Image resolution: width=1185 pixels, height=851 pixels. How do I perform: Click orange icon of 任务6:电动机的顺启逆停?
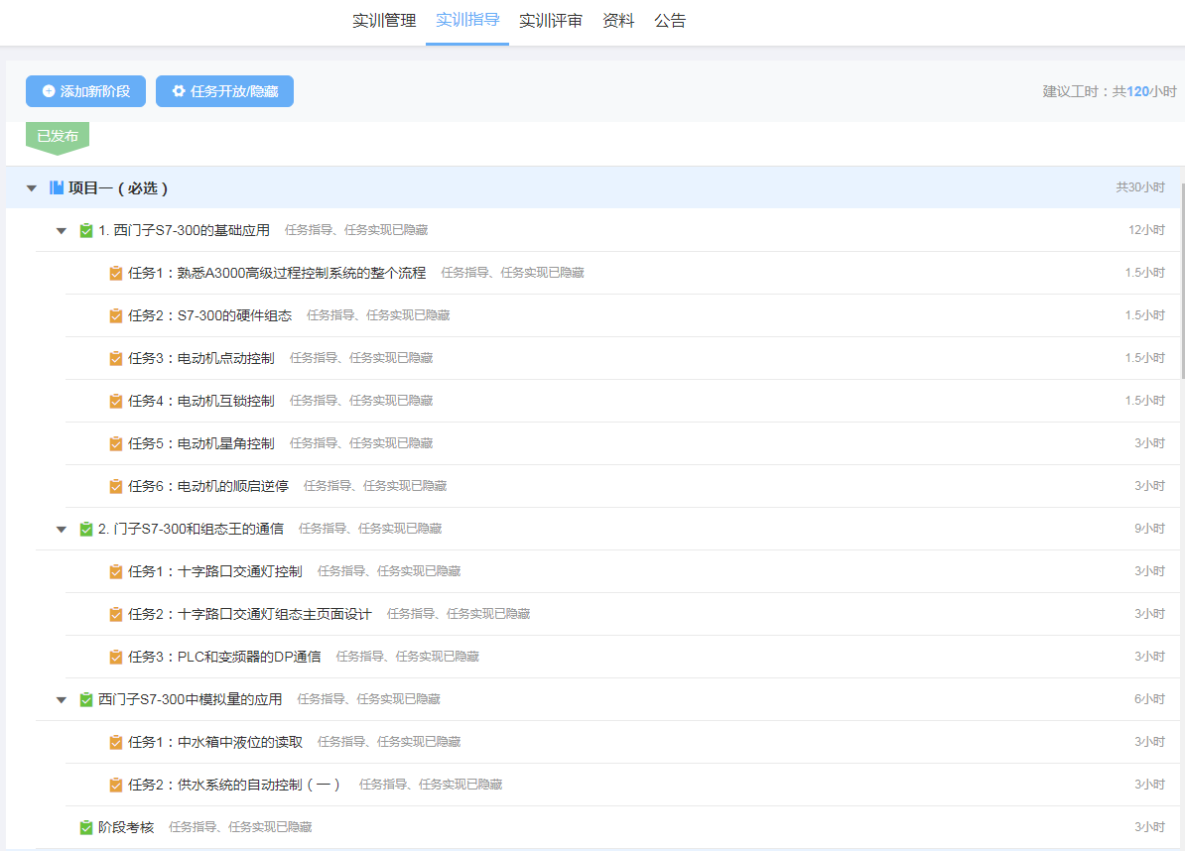coord(116,486)
